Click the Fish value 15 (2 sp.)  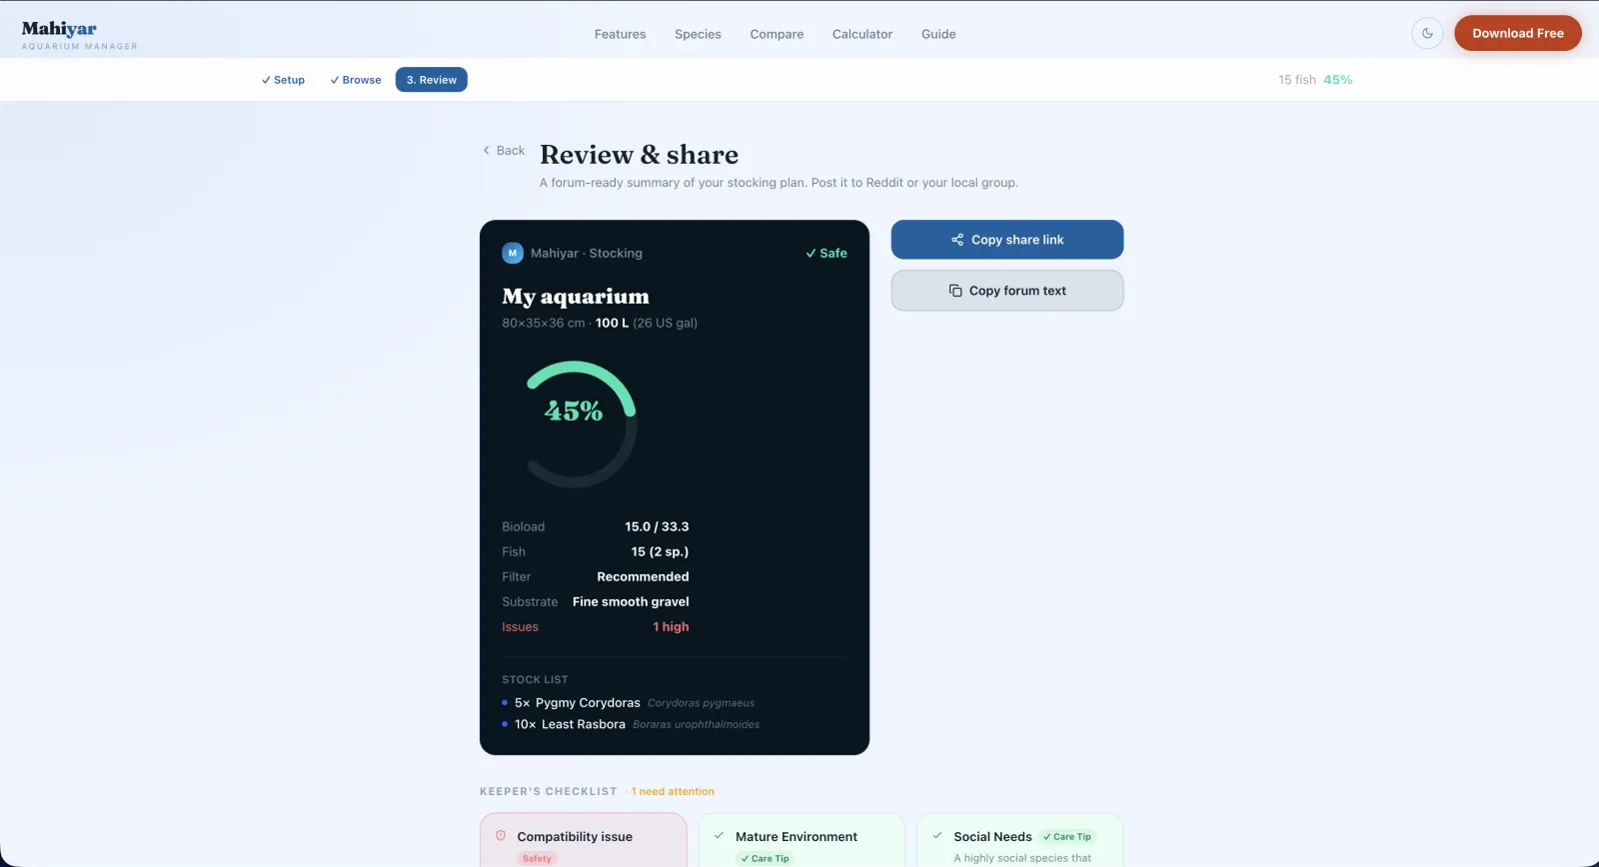(x=660, y=551)
